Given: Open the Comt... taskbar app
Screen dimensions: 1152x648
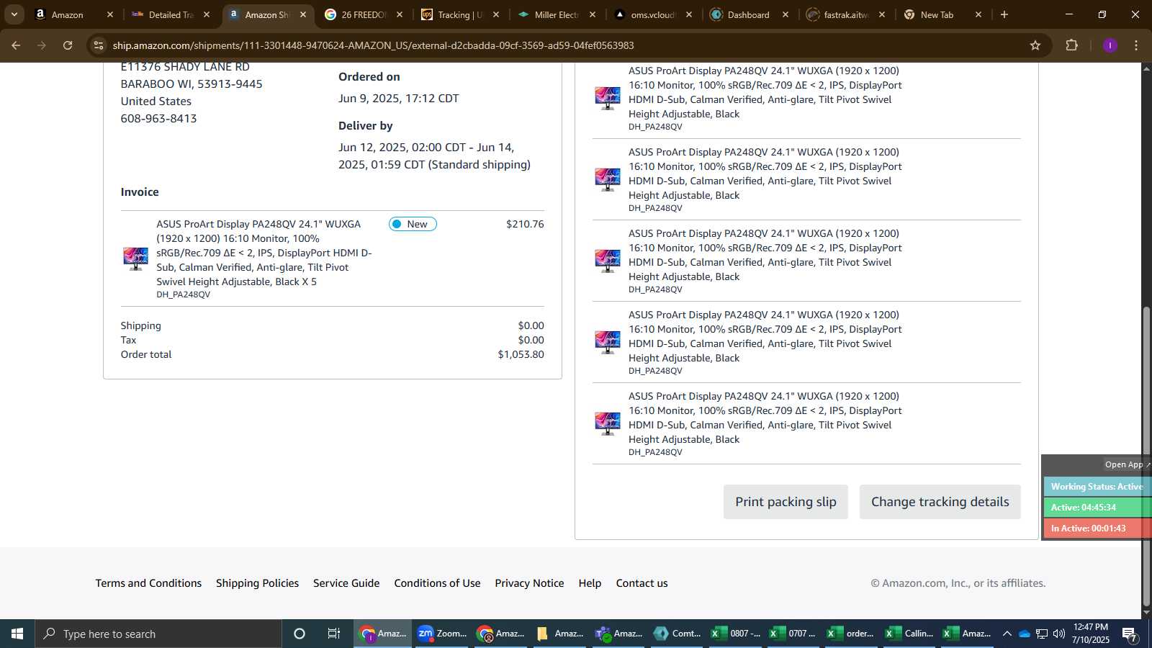Looking at the screenshot, I should click(x=677, y=634).
